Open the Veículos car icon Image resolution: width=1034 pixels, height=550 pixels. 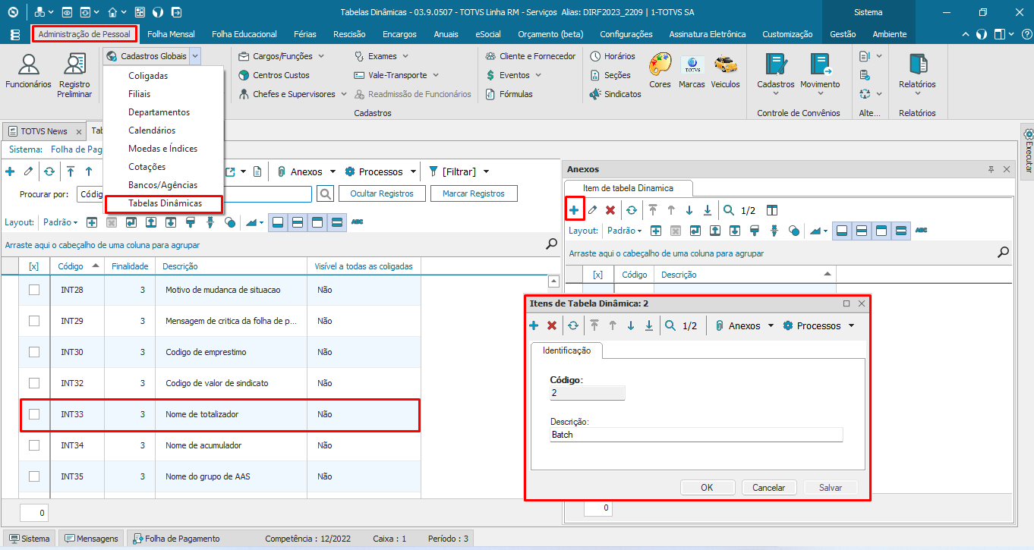tap(725, 71)
